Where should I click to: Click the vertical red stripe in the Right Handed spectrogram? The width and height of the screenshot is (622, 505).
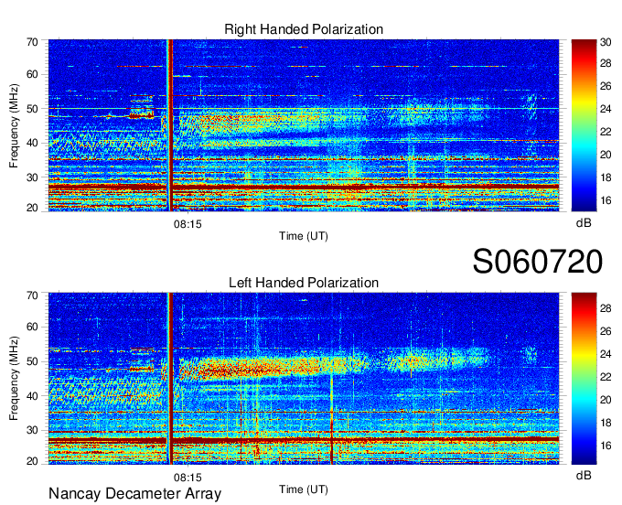(170, 125)
